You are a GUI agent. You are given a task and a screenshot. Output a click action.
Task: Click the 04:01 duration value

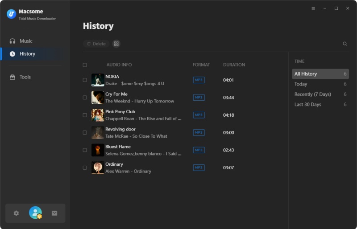point(228,80)
